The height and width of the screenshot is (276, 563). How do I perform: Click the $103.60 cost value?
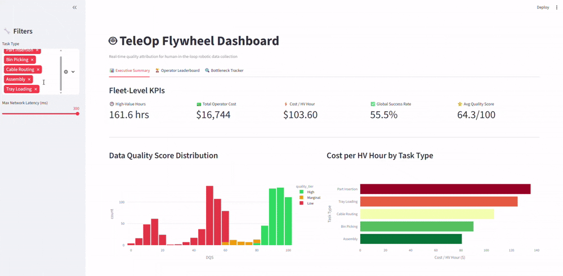301,115
